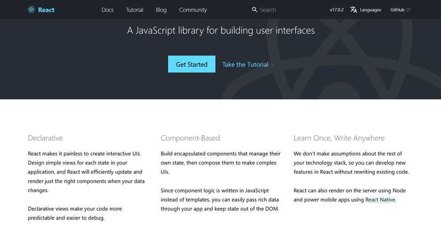Click the Declarative heading
Viewport: 441px width, 228px height.
coord(45,138)
